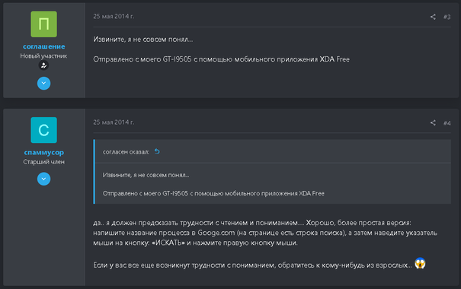Expand user details for соглашение

pos(43,84)
